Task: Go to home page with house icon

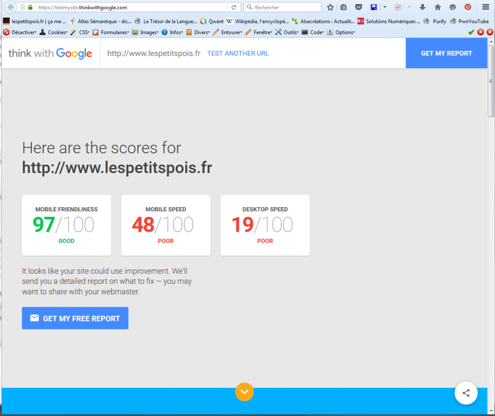Action: (x=437, y=7)
